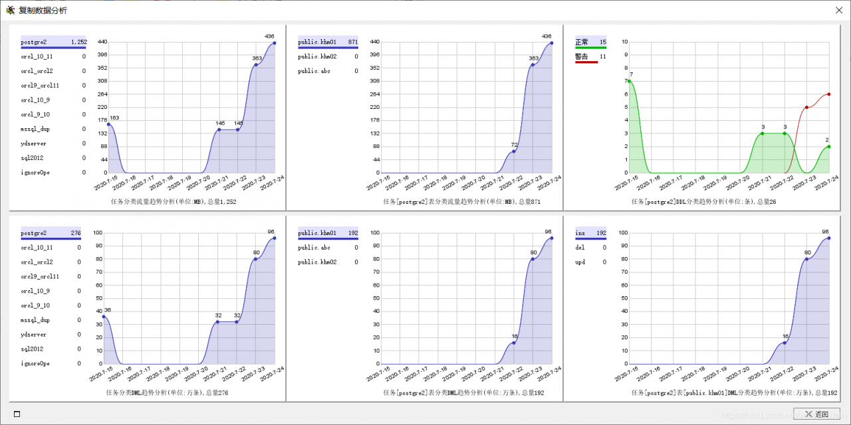851x425 pixels.
Task: Select public.khm02 in the 表分类流量 list
Action: [328, 56]
